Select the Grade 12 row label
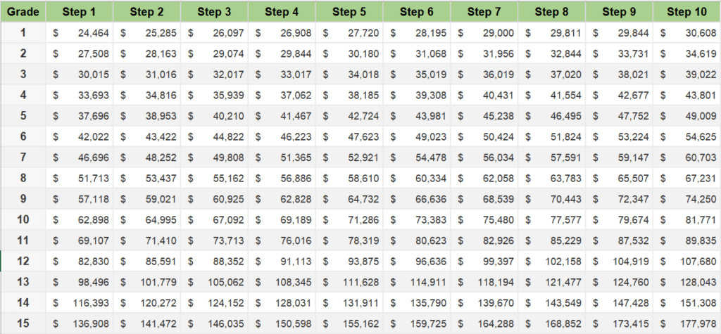 click(x=23, y=261)
